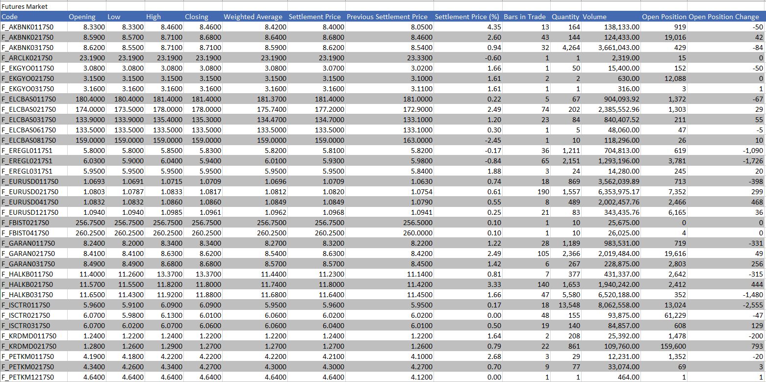Select the code cell F_AKBNK0317S0

33,48
